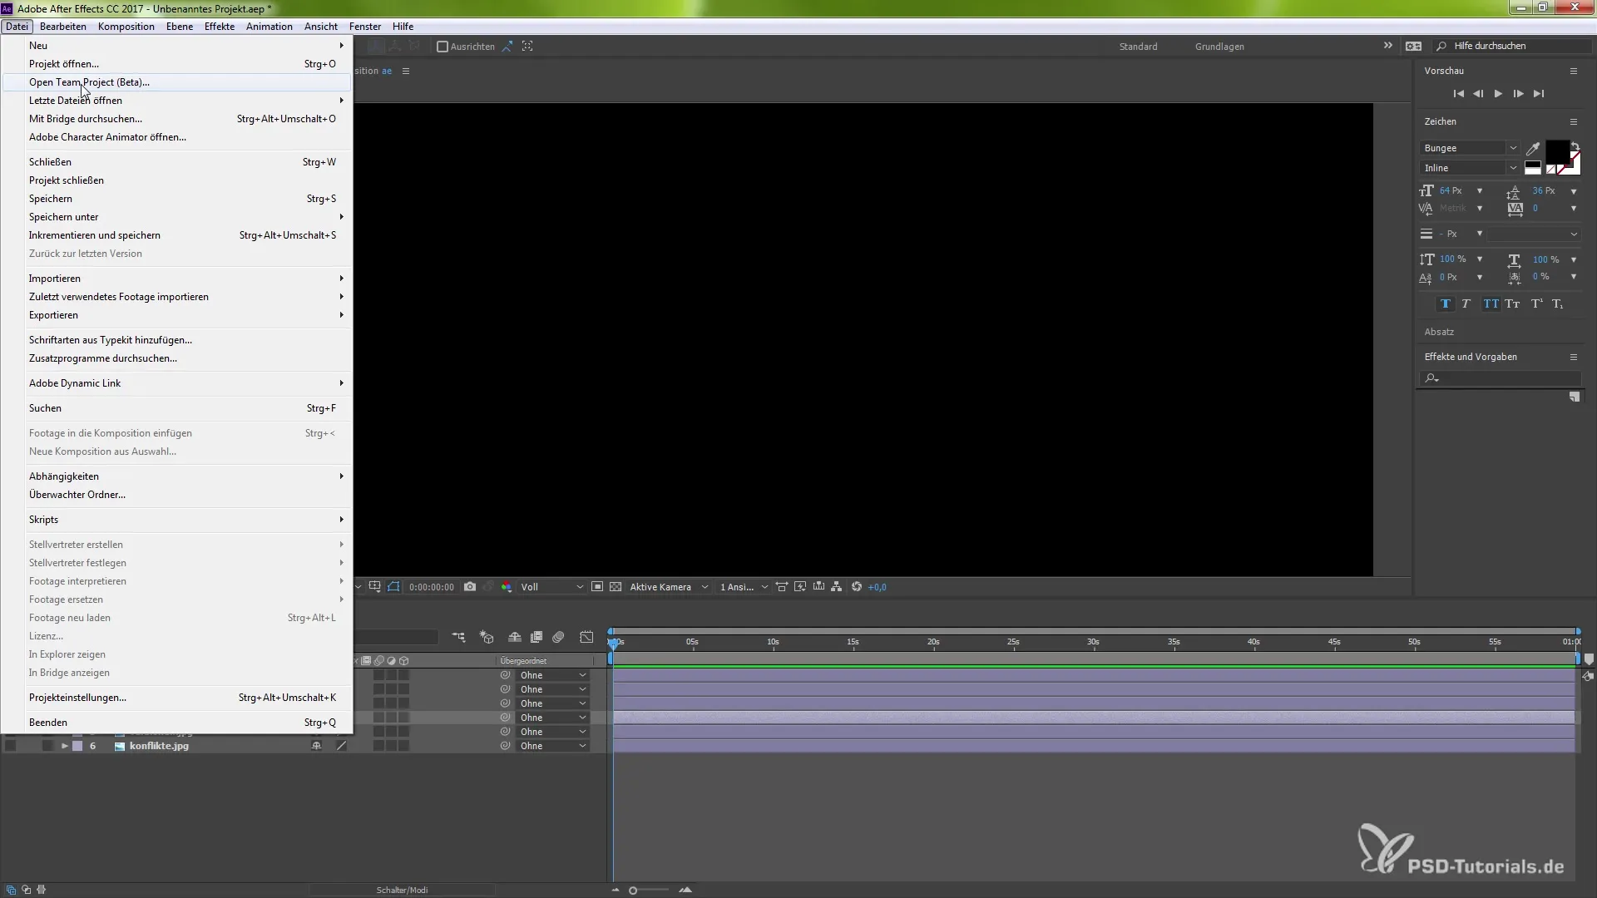
Task: Click current time display 0:00:00:00
Action: (432, 587)
